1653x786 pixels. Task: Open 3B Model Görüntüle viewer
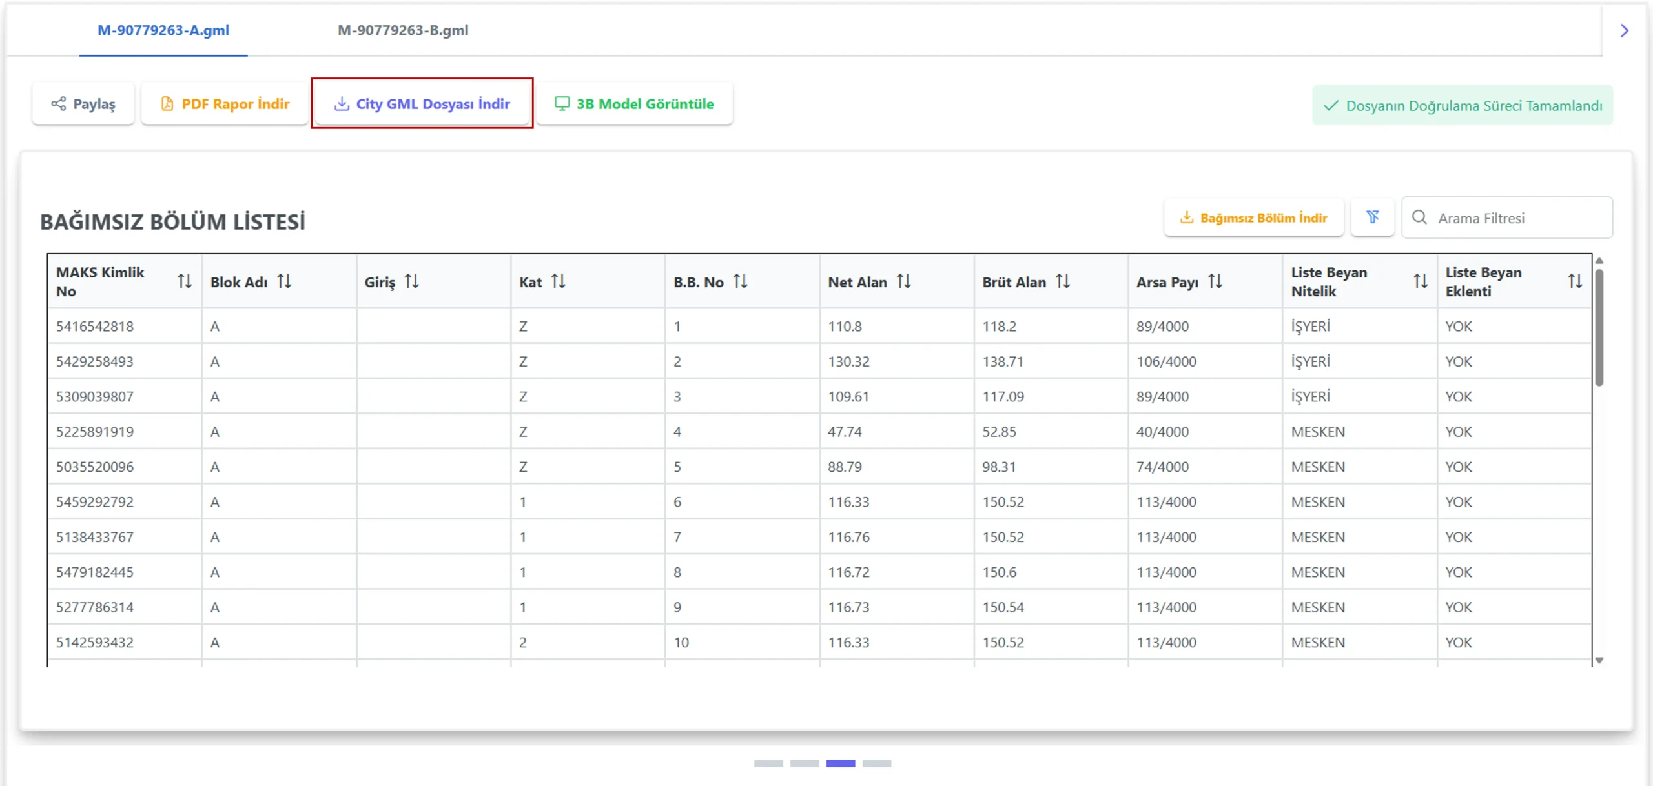pyautogui.click(x=634, y=104)
